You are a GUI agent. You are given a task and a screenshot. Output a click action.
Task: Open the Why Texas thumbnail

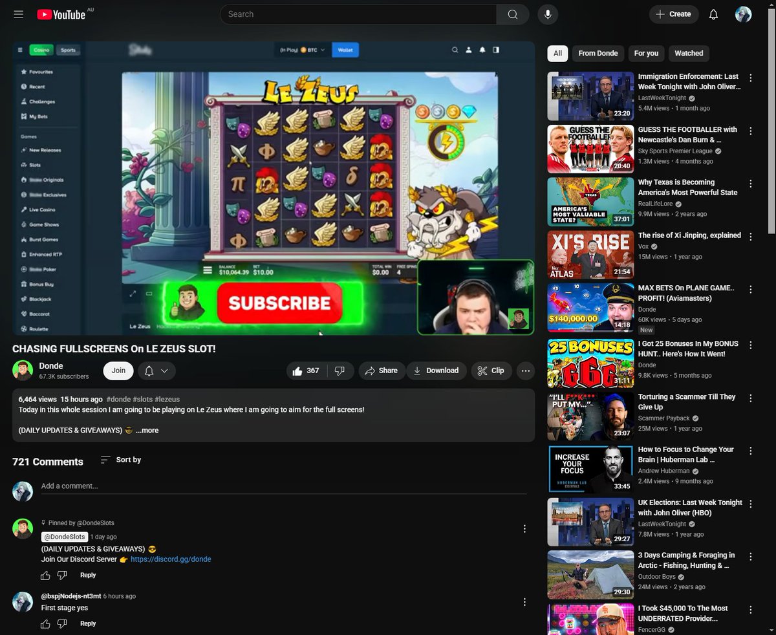point(591,202)
